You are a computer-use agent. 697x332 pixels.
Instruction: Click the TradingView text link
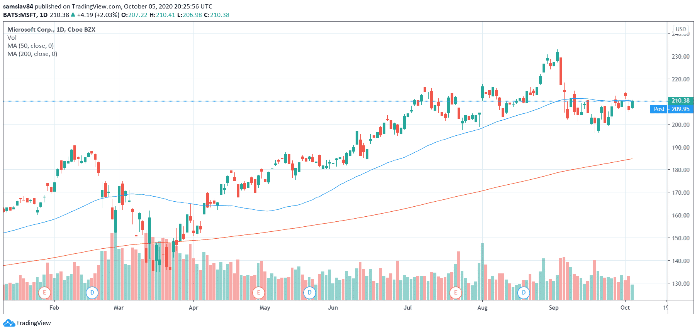click(x=33, y=323)
